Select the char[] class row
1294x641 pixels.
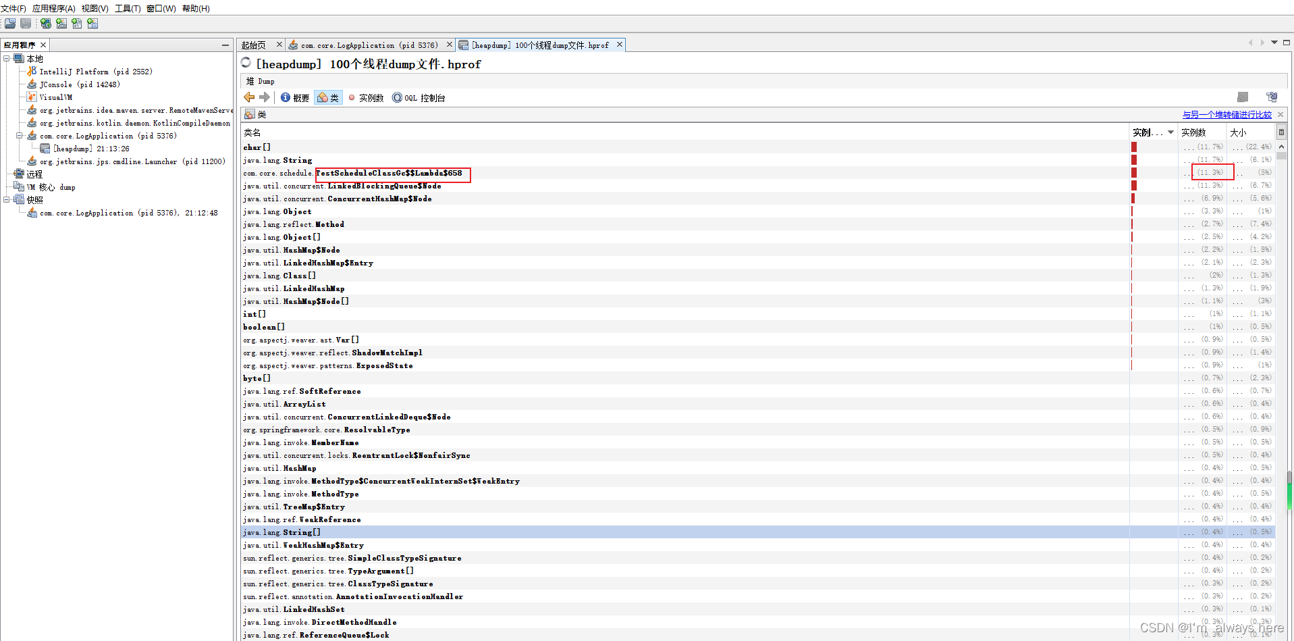[x=758, y=147]
